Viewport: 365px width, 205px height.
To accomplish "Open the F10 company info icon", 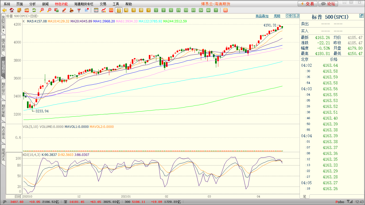I will pos(27,10).
